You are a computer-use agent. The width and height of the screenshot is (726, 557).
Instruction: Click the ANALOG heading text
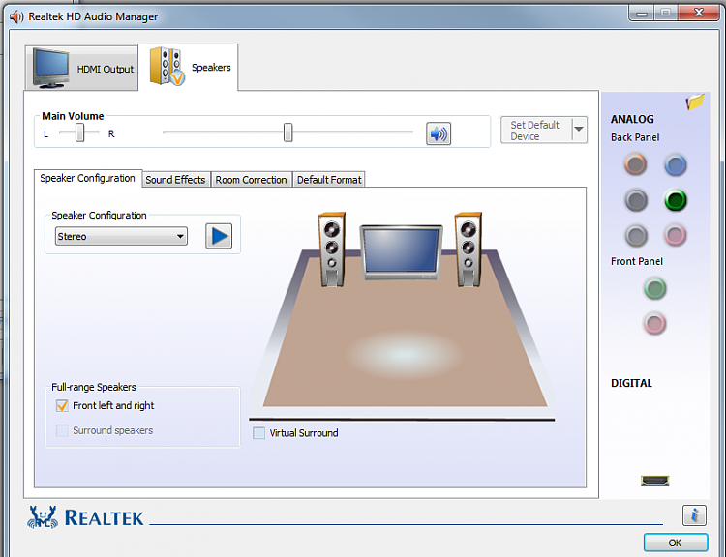click(632, 119)
